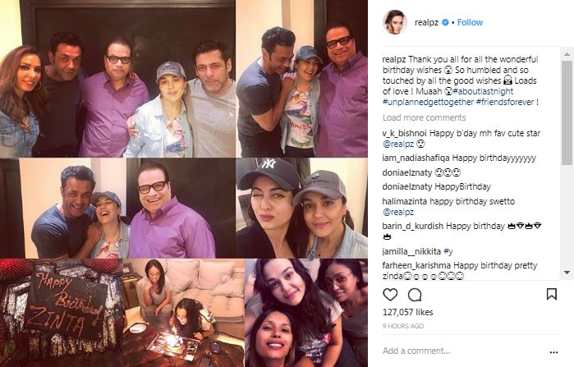Save the post with the bookmark icon
574x367 pixels.
[552, 294]
